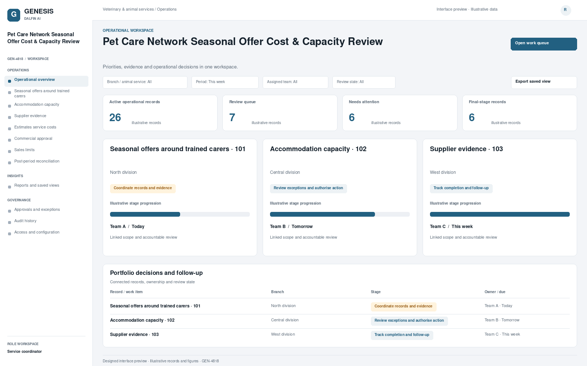587x366 pixels.
Task: Open Post-period reconciliation sidebar item
Action: [x=46, y=161]
